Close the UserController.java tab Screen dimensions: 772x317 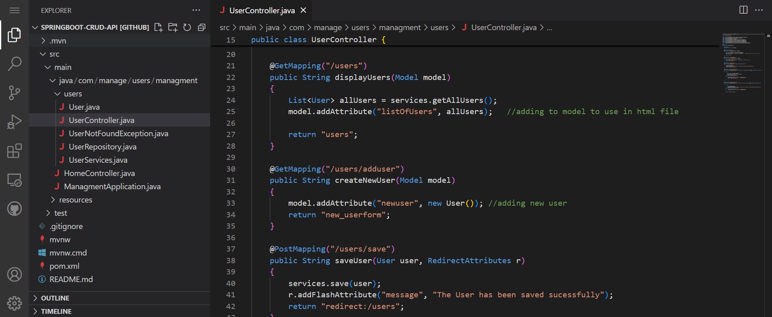(x=303, y=10)
